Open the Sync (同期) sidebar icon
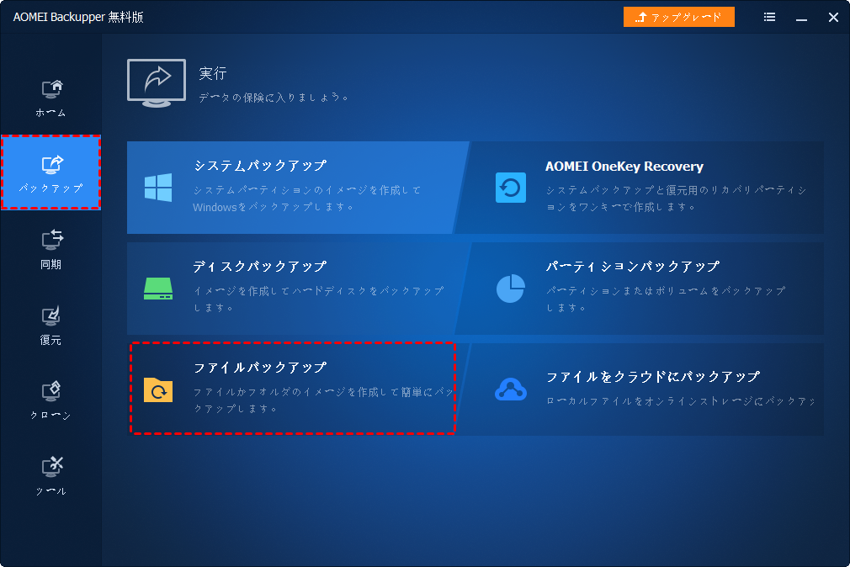The width and height of the screenshot is (850, 567). 52,240
